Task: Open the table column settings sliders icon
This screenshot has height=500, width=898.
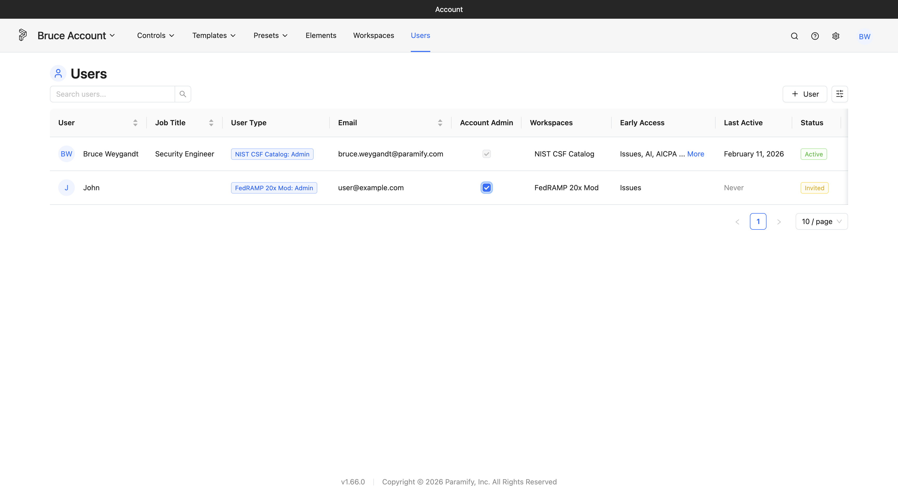Action: (x=840, y=94)
